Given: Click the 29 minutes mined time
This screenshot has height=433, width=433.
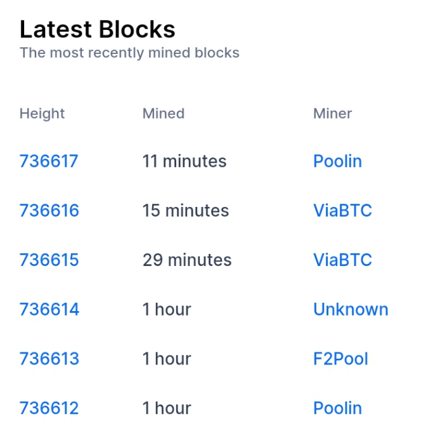Looking at the screenshot, I should pos(187,260).
